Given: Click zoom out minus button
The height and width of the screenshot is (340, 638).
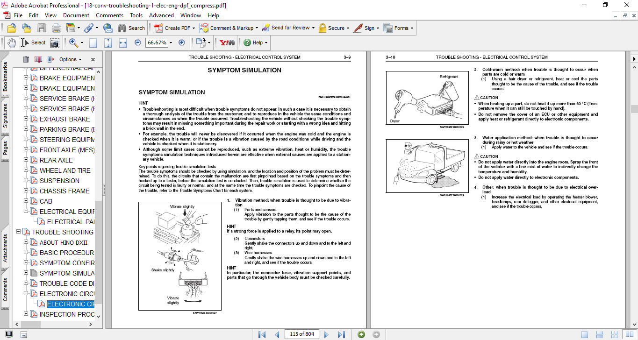Looking at the screenshot, I should [x=137, y=42].
